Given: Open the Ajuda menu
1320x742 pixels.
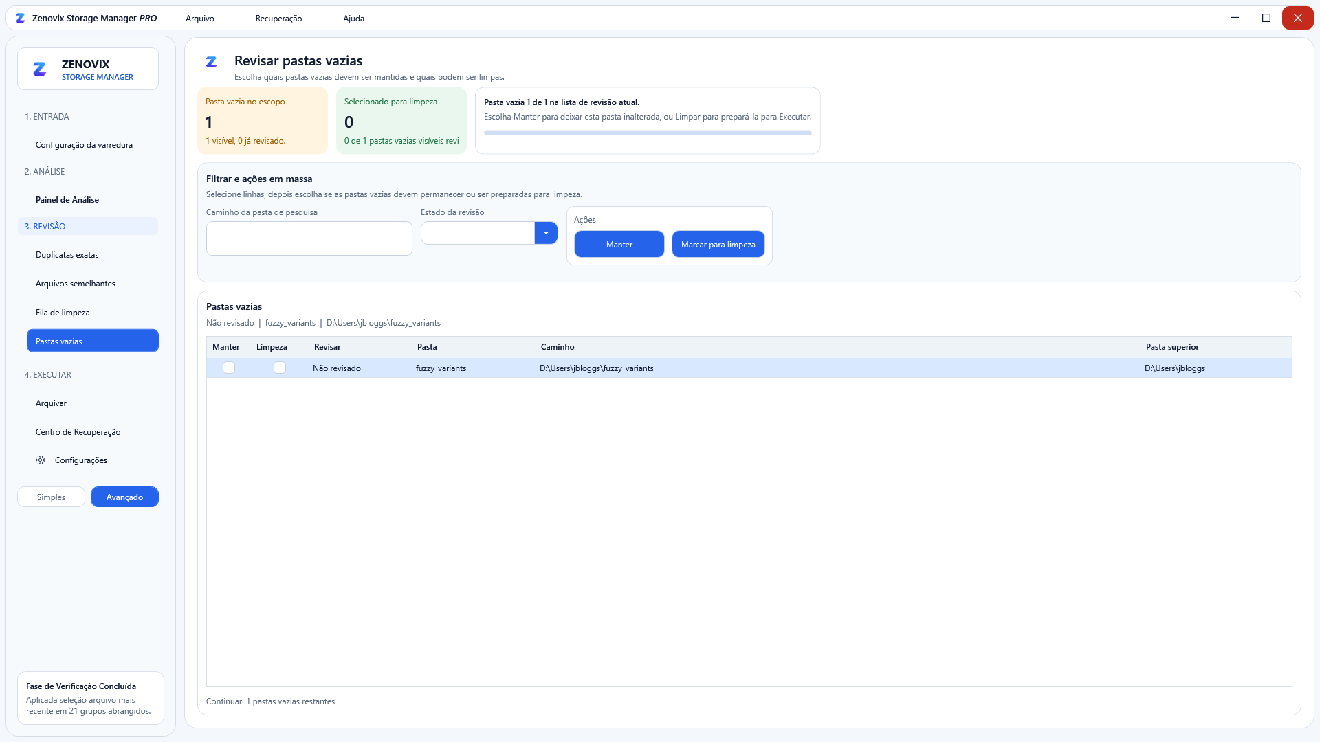Looking at the screenshot, I should point(354,19).
